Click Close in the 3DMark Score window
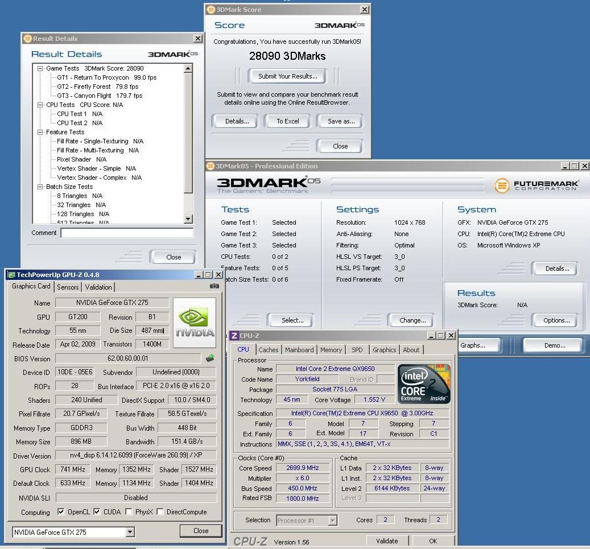Image resolution: width=590 pixels, height=549 pixels. click(x=340, y=146)
